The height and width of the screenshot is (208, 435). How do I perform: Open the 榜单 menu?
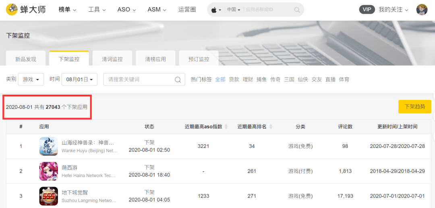[67, 10]
